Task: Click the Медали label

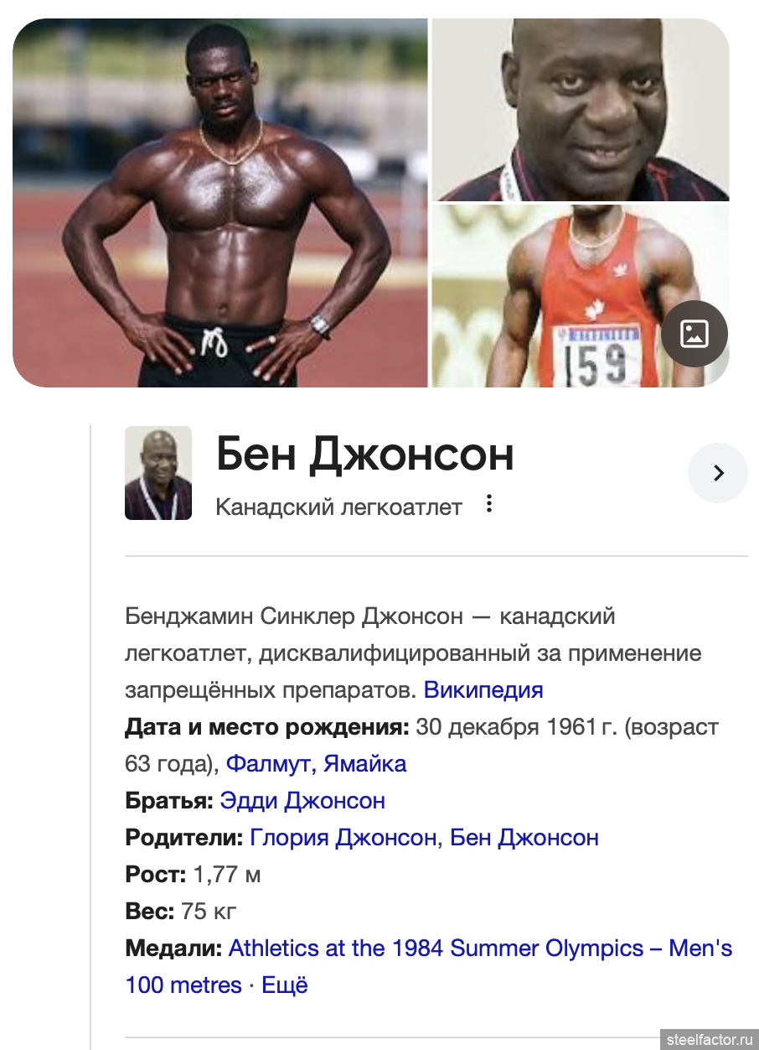Action: 174,949
